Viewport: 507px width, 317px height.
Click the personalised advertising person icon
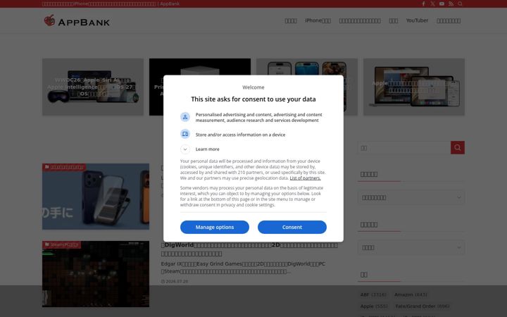185,117
